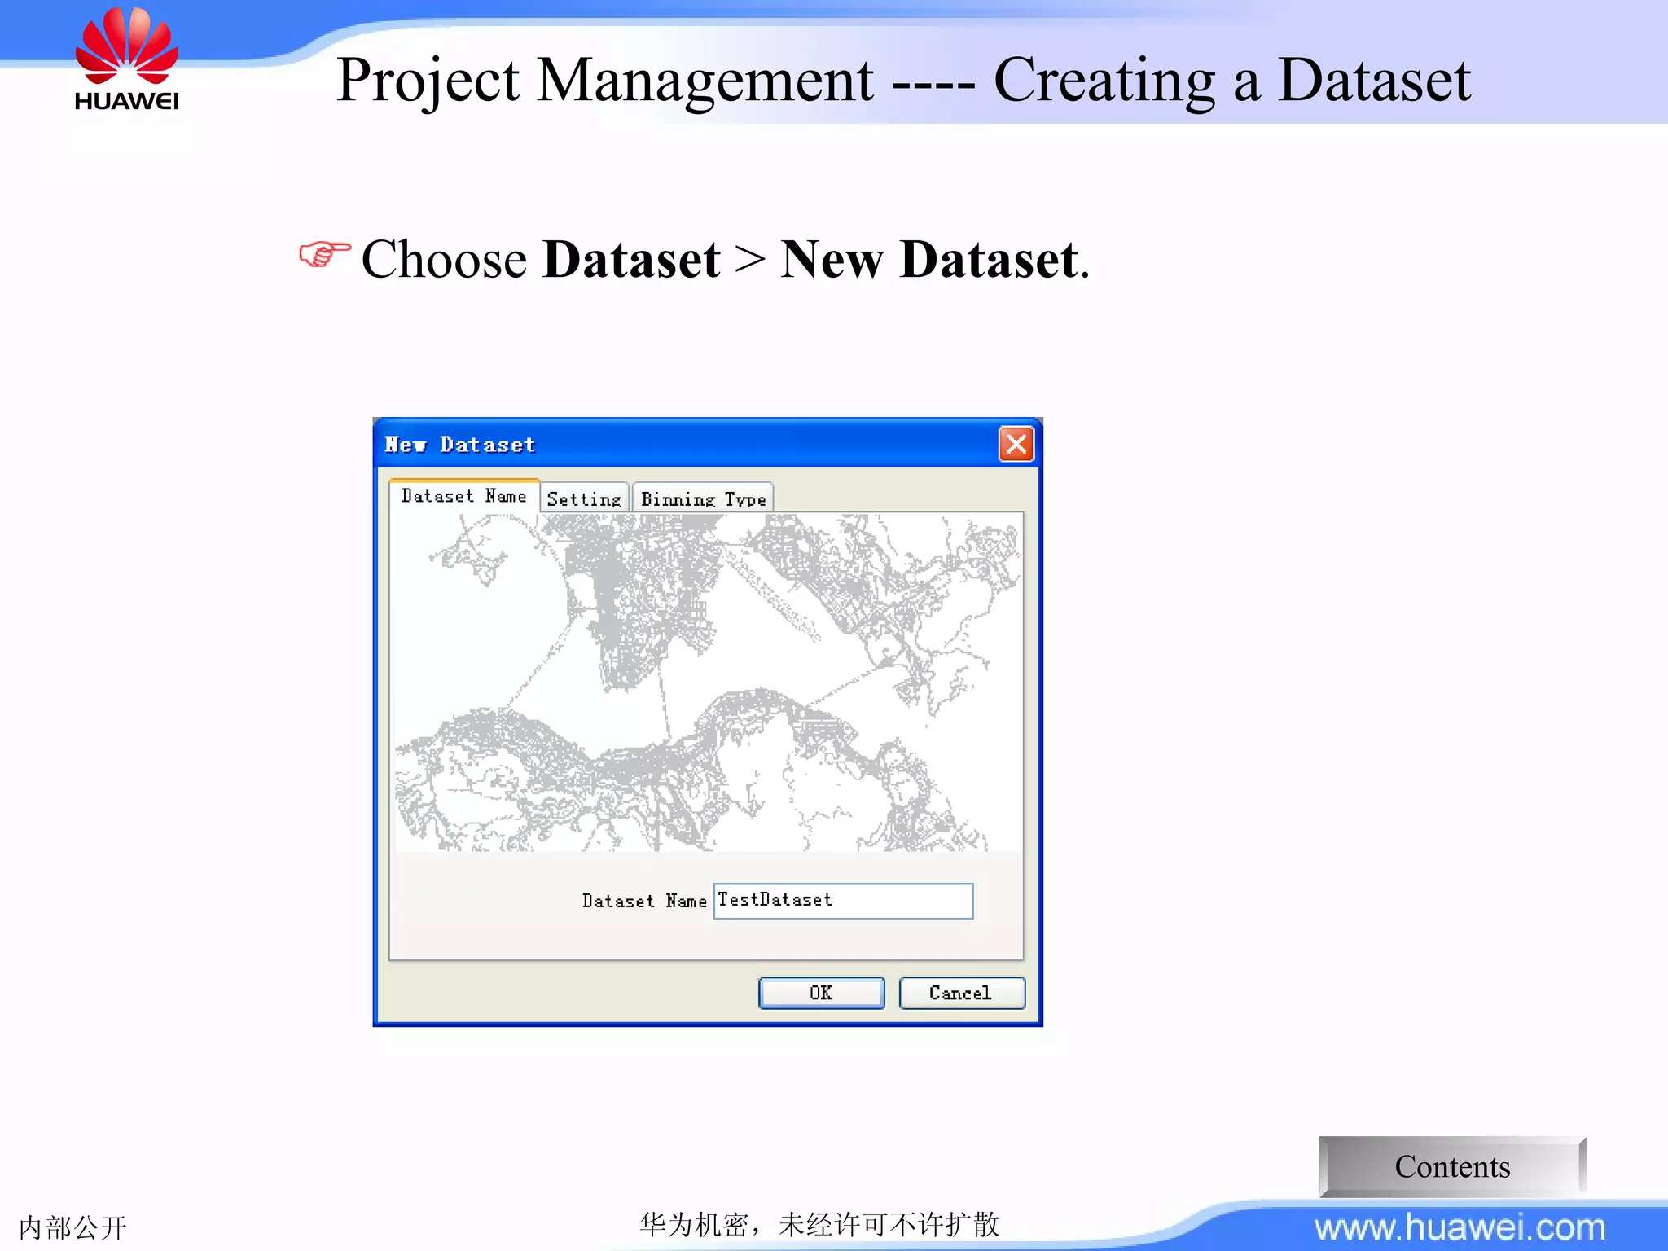1668x1251 pixels.
Task: Click the bold Dataset word after Choose
Action: tap(631, 260)
